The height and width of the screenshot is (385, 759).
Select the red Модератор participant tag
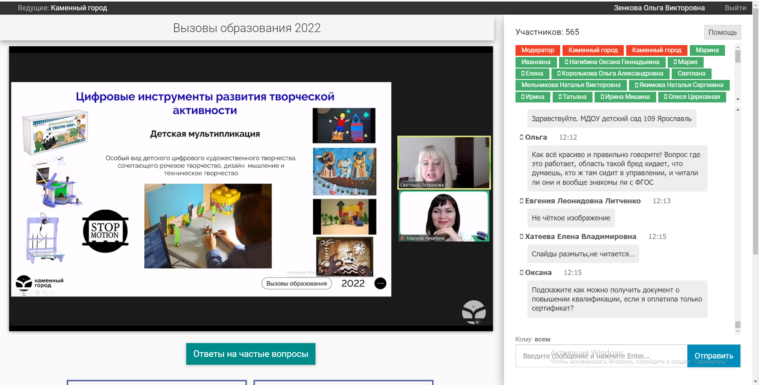[x=537, y=50]
